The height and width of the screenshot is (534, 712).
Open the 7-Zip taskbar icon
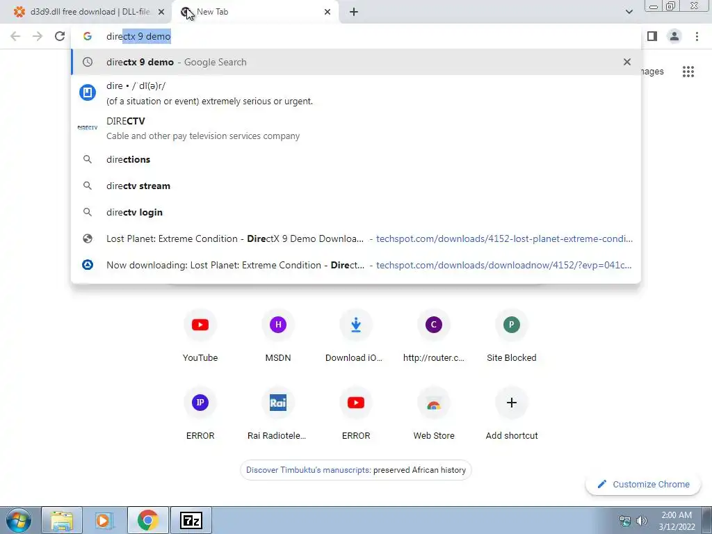(x=191, y=520)
